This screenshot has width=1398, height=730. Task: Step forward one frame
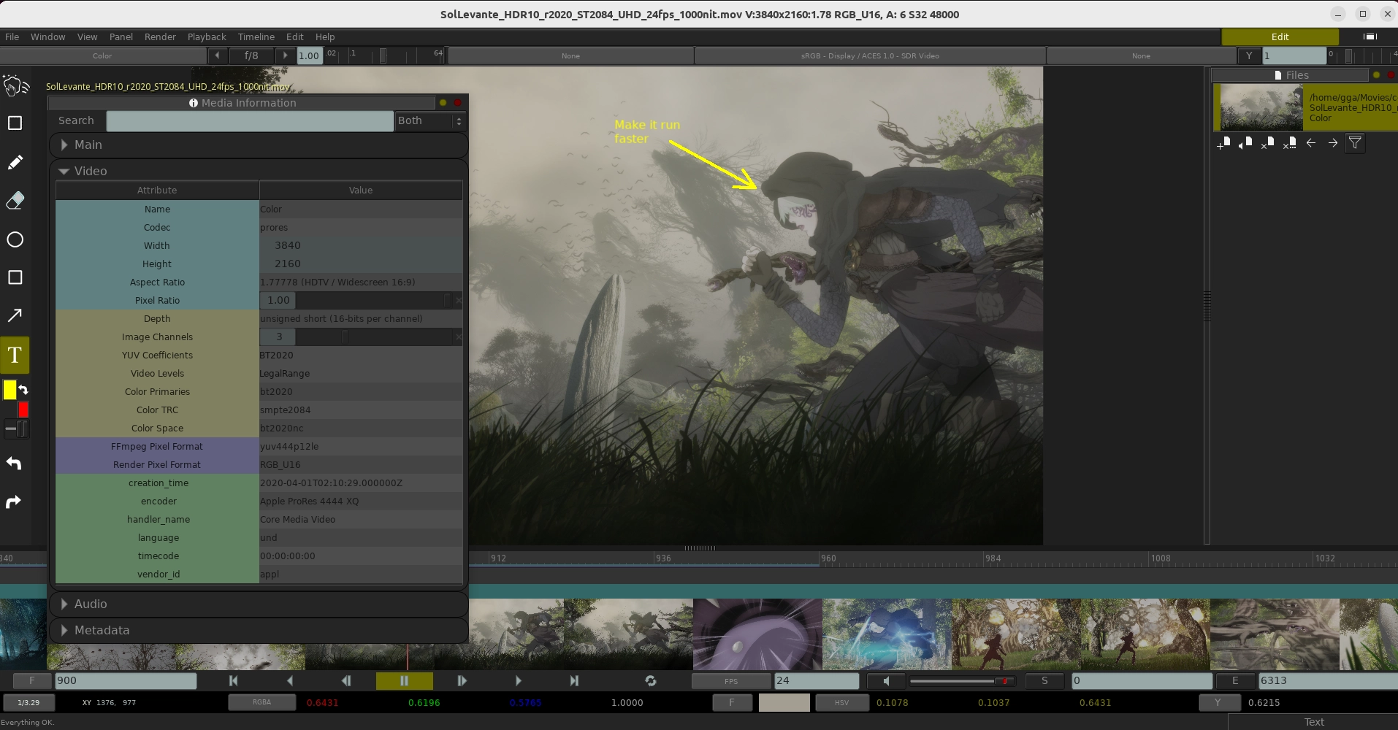(462, 680)
